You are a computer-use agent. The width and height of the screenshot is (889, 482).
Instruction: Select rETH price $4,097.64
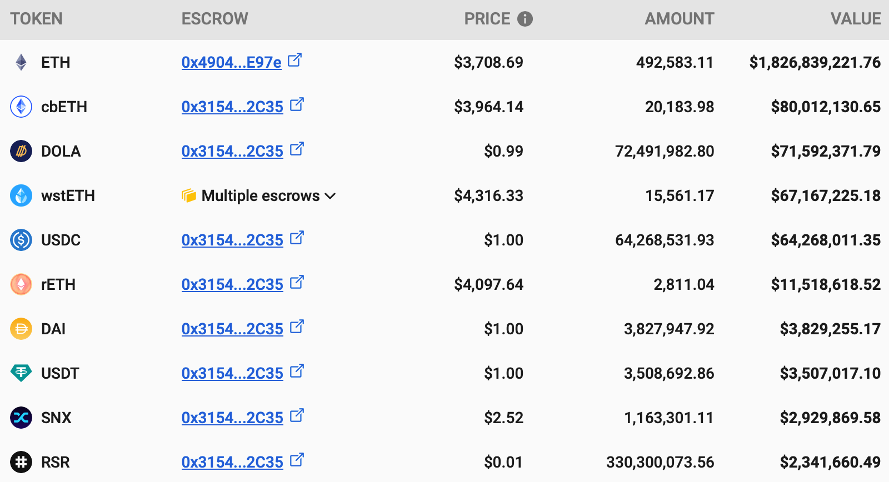[489, 284]
